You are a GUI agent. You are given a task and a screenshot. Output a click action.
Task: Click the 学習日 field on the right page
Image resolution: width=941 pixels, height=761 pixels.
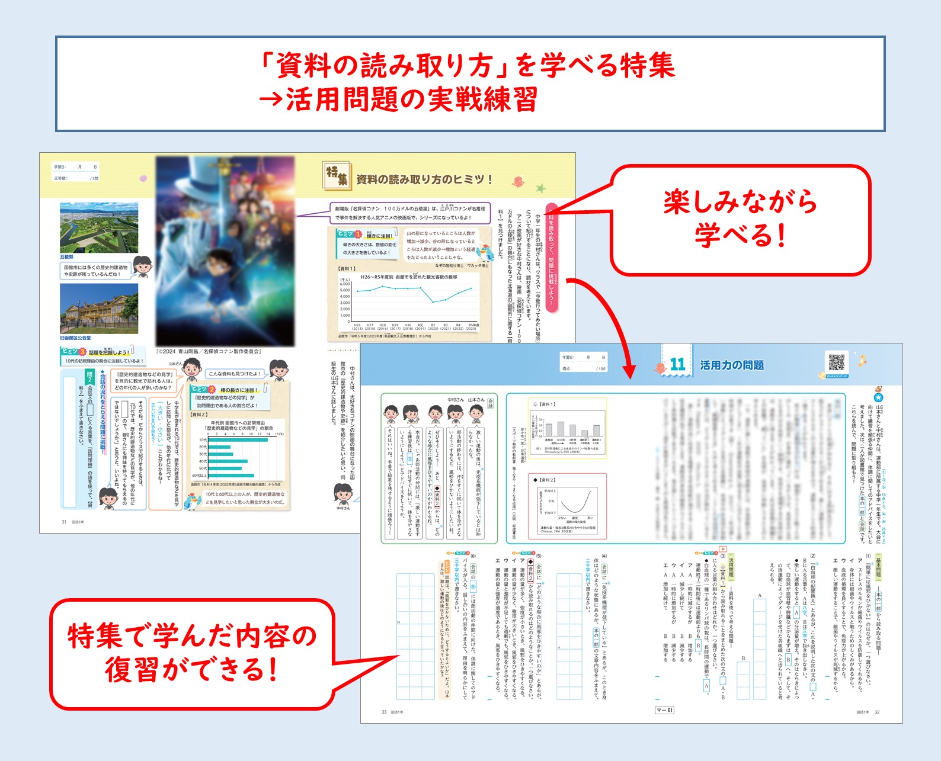[x=584, y=357]
